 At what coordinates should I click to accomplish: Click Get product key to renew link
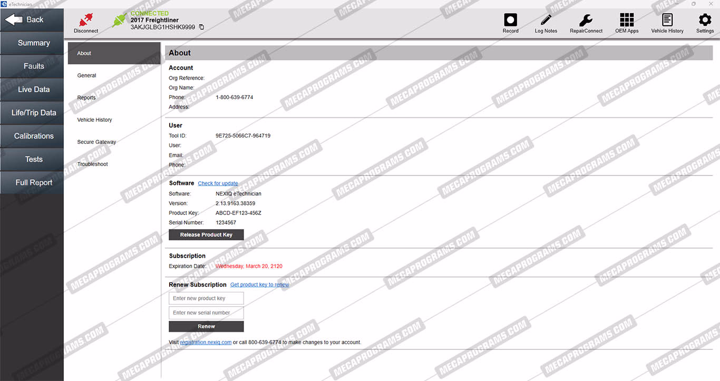click(259, 285)
